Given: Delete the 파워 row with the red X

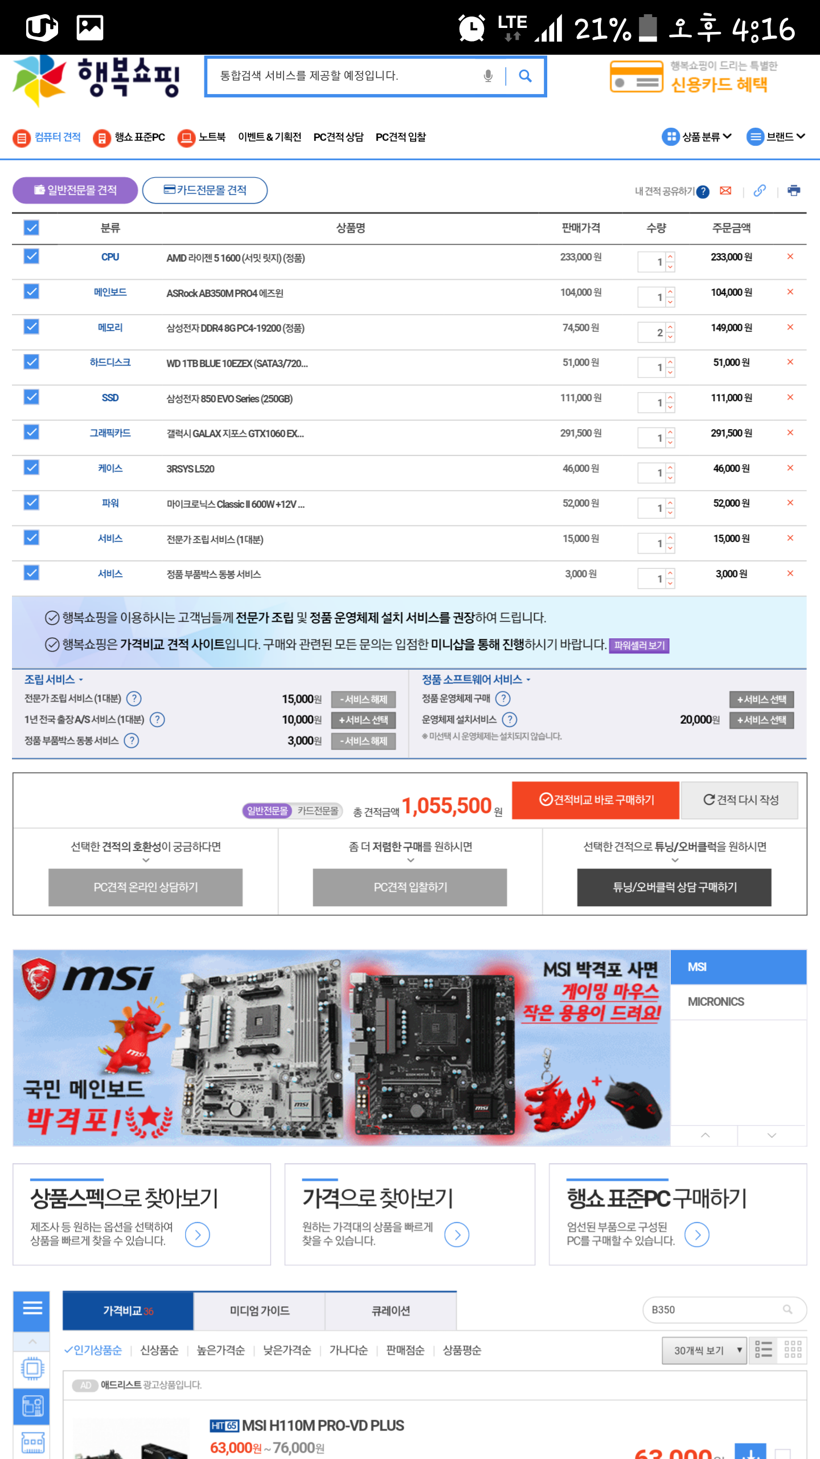Looking at the screenshot, I should (x=790, y=503).
